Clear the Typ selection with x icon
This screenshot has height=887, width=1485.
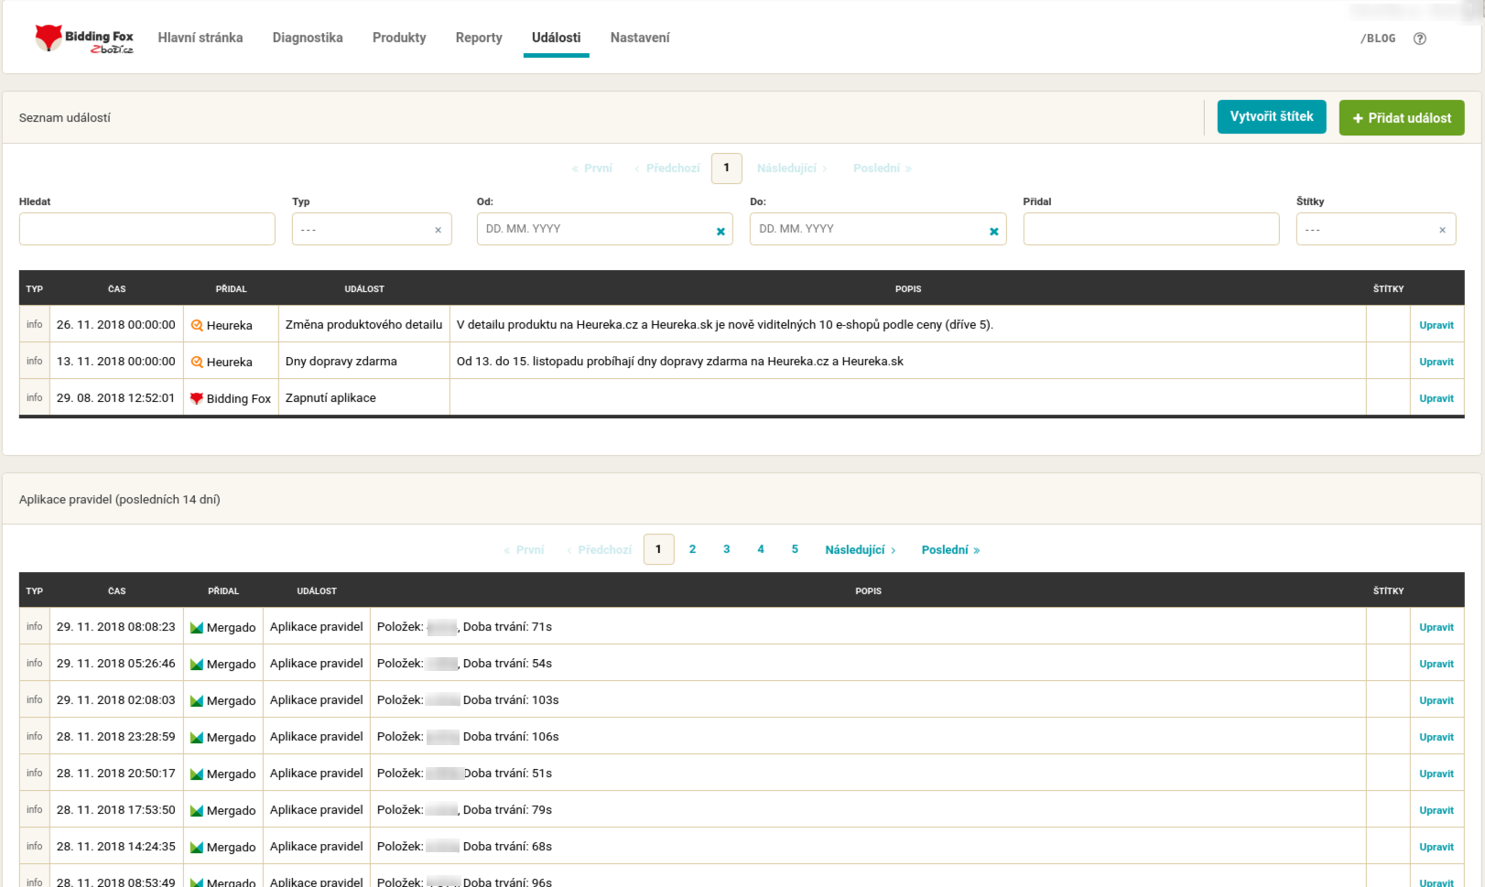pyautogui.click(x=438, y=230)
